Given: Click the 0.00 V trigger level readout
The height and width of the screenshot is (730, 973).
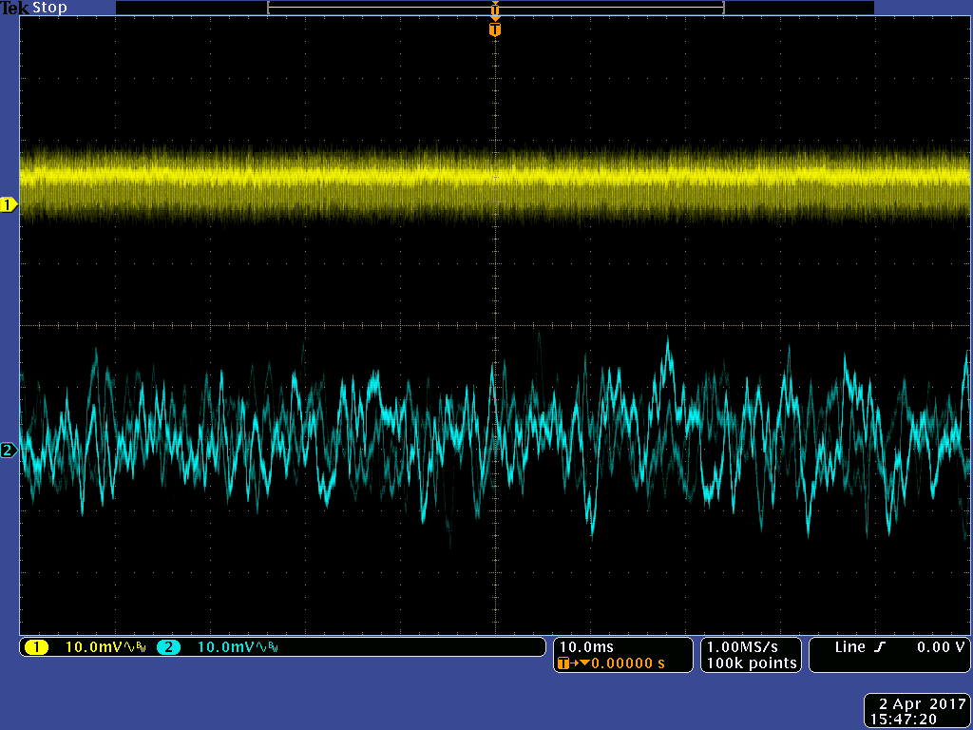Looking at the screenshot, I should 941,647.
